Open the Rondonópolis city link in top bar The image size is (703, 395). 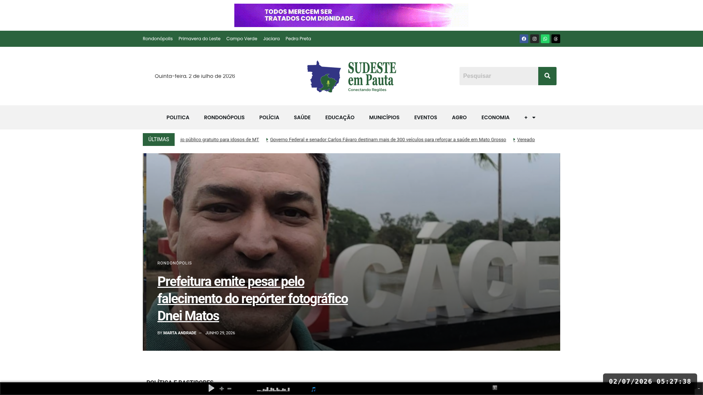coord(157,39)
